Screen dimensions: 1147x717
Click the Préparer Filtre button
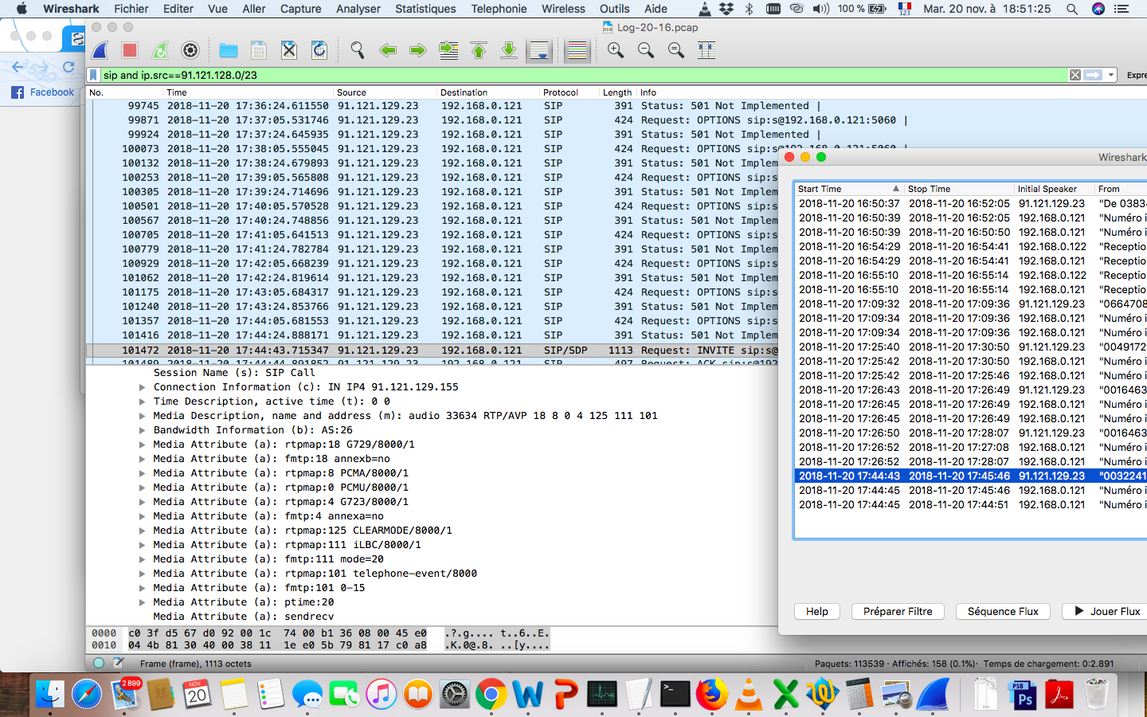[898, 611]
